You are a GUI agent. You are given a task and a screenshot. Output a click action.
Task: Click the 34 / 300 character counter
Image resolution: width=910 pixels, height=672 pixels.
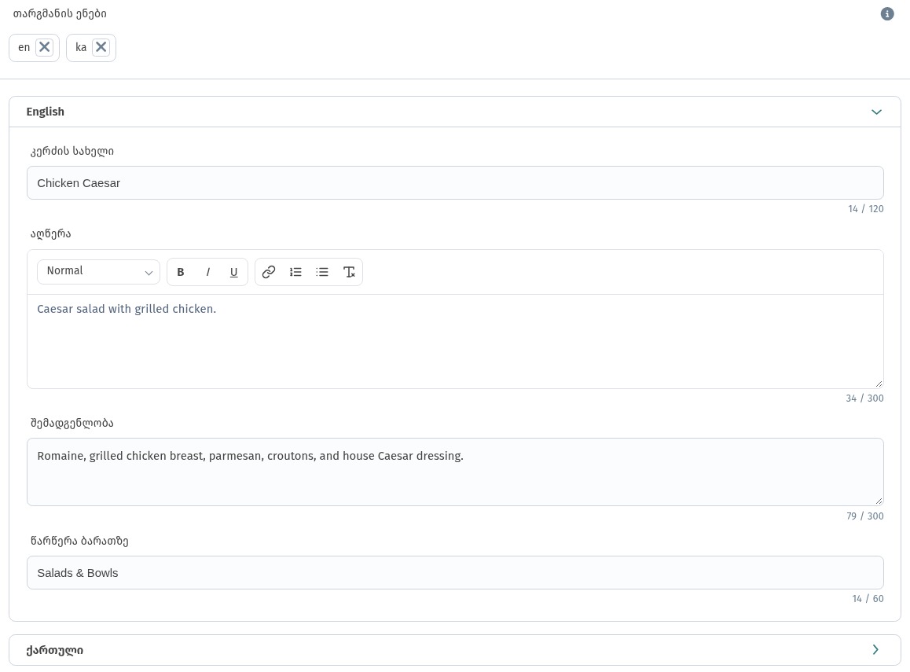pyautogui.click(x=864, y=398)
